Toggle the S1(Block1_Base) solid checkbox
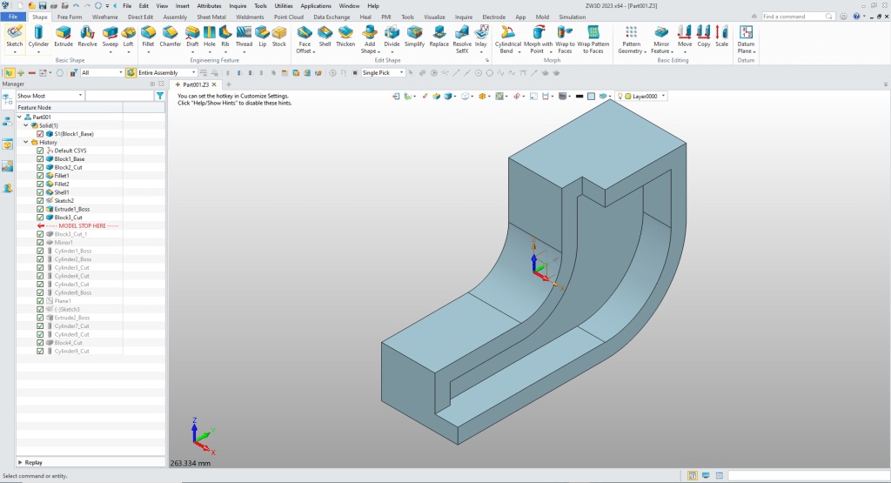Screen dimensions: 891x483 (x=40, y=134)
